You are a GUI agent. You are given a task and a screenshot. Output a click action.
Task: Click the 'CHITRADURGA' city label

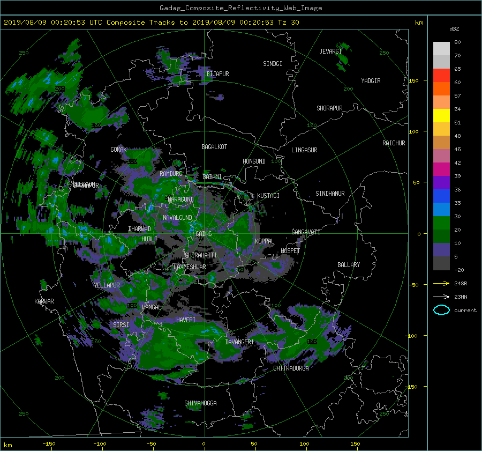coord(291,368)
